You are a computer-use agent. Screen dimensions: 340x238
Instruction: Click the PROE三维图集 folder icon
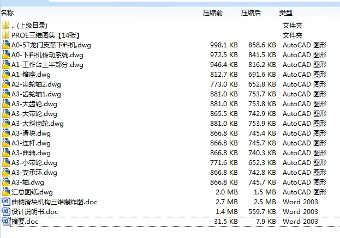coord(5,35)
